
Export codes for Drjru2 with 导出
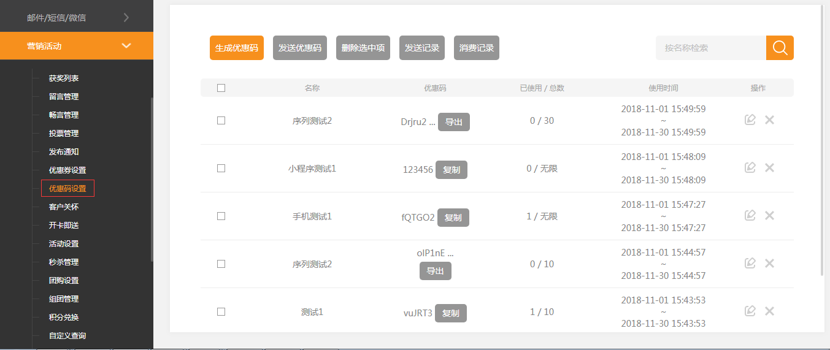454,122
